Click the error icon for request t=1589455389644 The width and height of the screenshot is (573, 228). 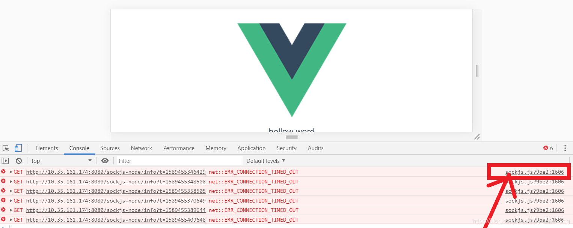(3, 210)
